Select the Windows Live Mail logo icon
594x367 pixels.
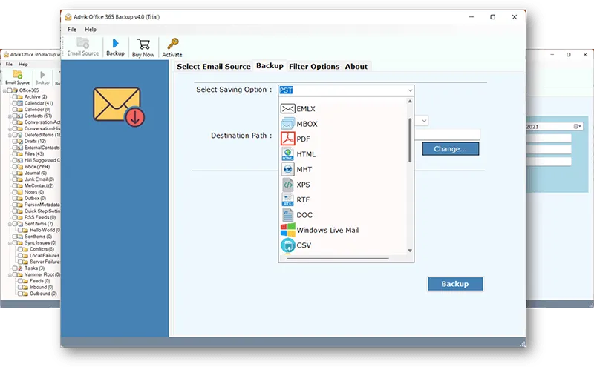tap(288, 230)
